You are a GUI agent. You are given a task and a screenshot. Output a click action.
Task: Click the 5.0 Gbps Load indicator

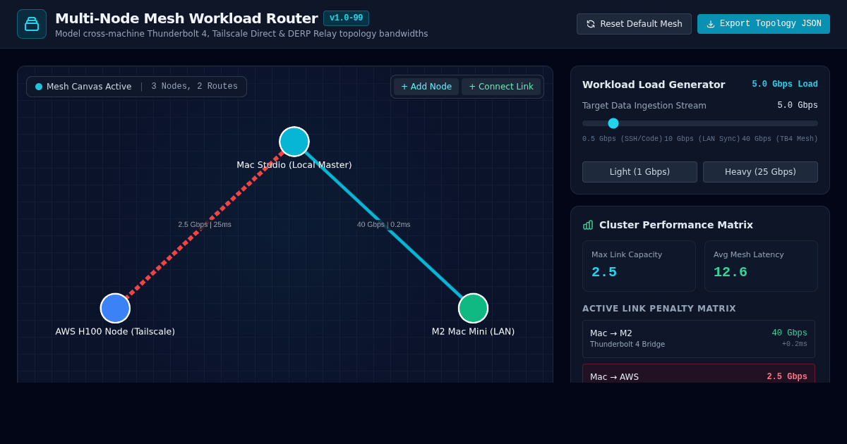[x=785, y=85]
